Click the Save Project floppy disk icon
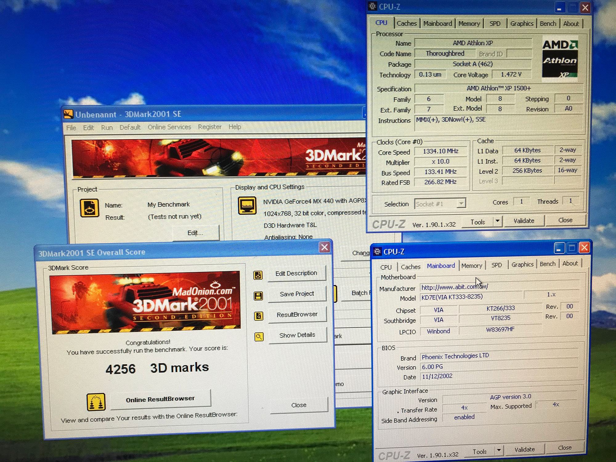 pyautogui.click(x=258, y=296)
